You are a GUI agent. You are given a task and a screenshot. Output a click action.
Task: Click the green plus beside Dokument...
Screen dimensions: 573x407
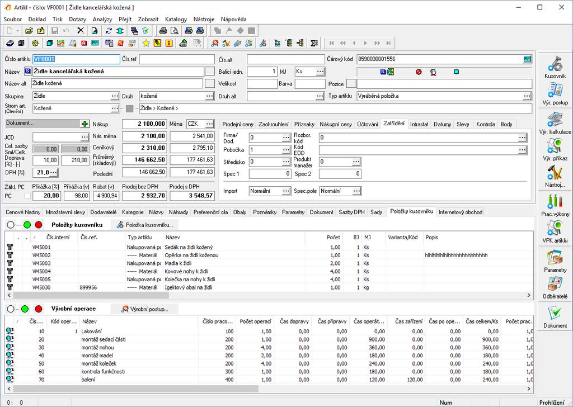coord(85,124)
